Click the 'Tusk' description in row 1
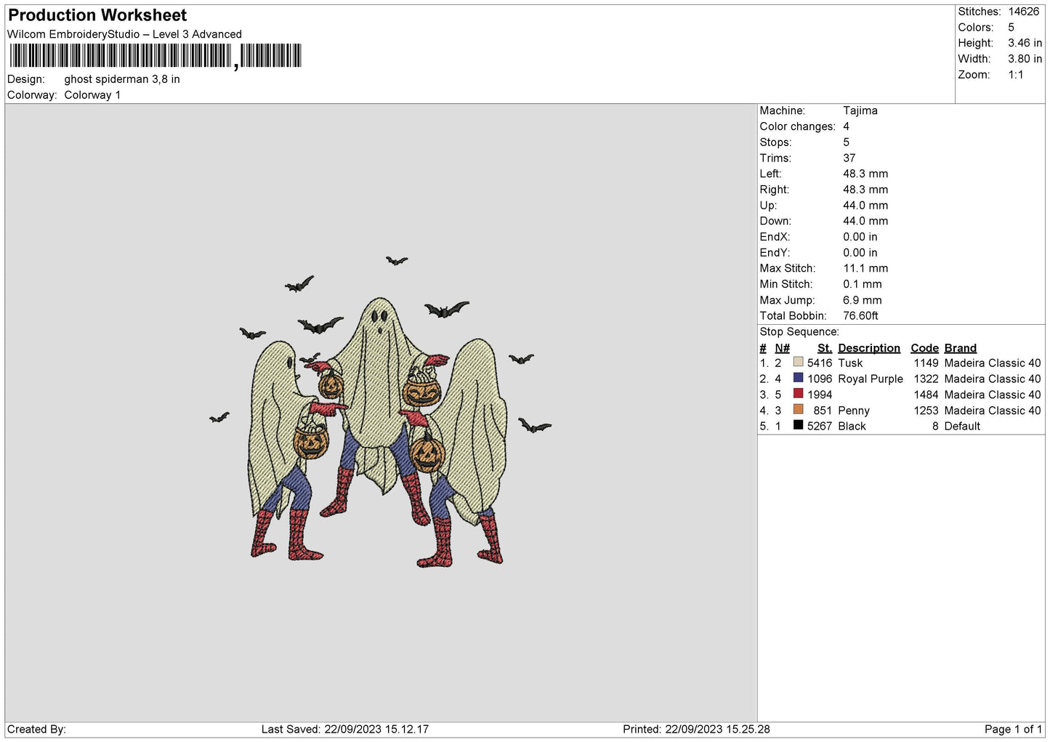 pyautogui.click(x=850, y=363)
